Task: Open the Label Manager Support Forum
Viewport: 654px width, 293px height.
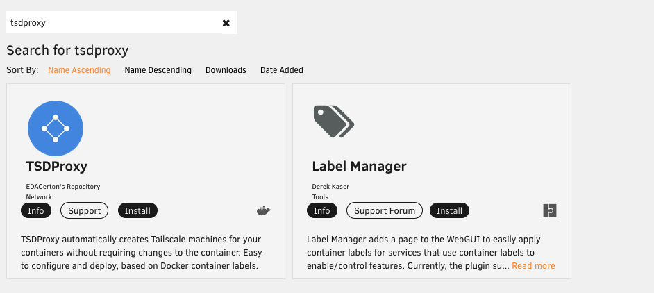Action: [x=385, y=210]
